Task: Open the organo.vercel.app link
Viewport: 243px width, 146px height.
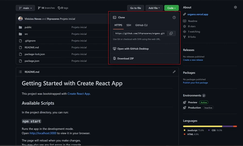Action: click(198, 14)
